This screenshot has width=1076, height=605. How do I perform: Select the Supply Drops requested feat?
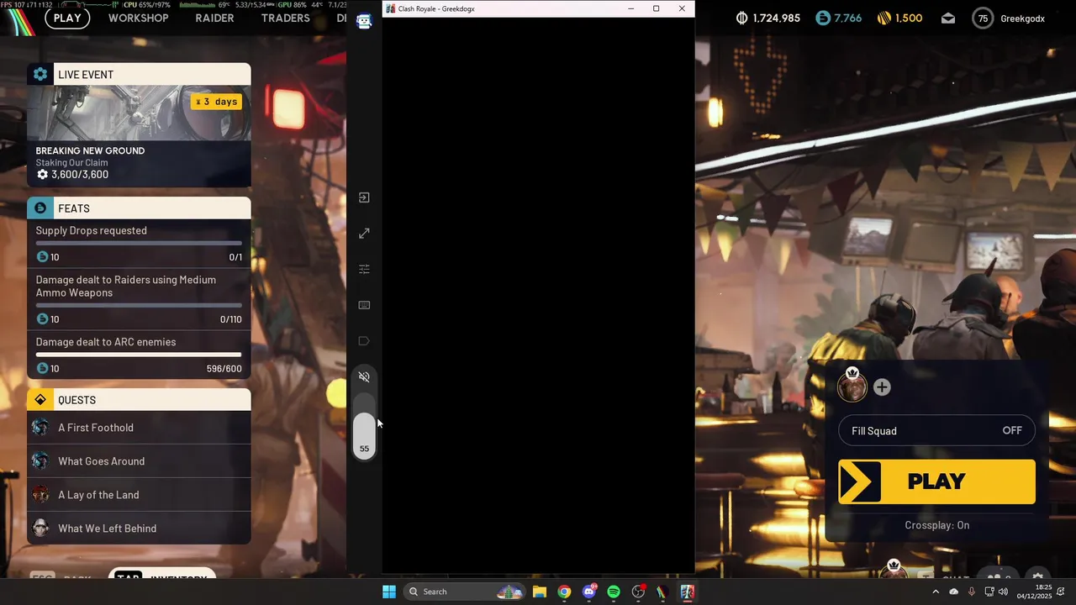click(139, 243)
